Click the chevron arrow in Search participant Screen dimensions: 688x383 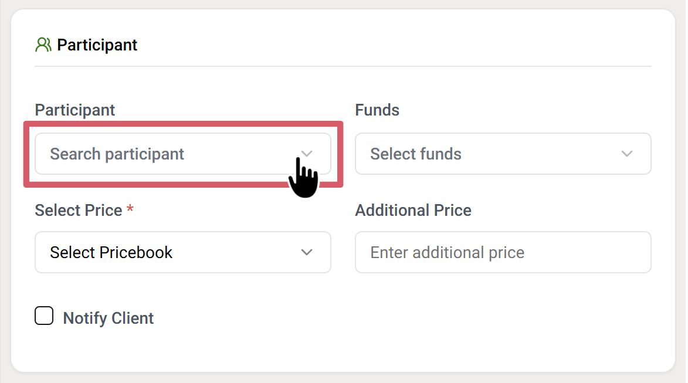307,154
